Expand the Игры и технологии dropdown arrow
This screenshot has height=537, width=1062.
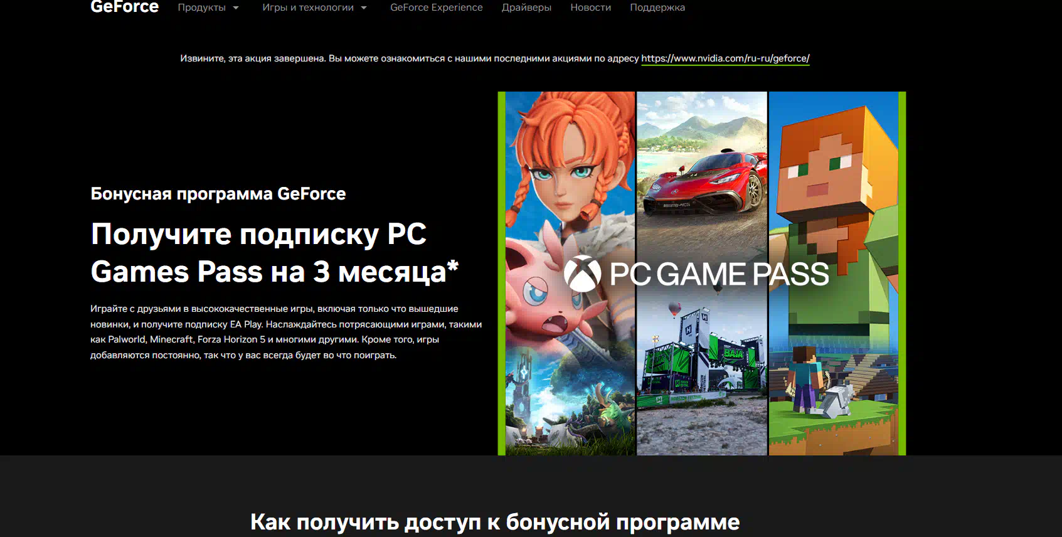pyautogui.click(x=364, y=8)
